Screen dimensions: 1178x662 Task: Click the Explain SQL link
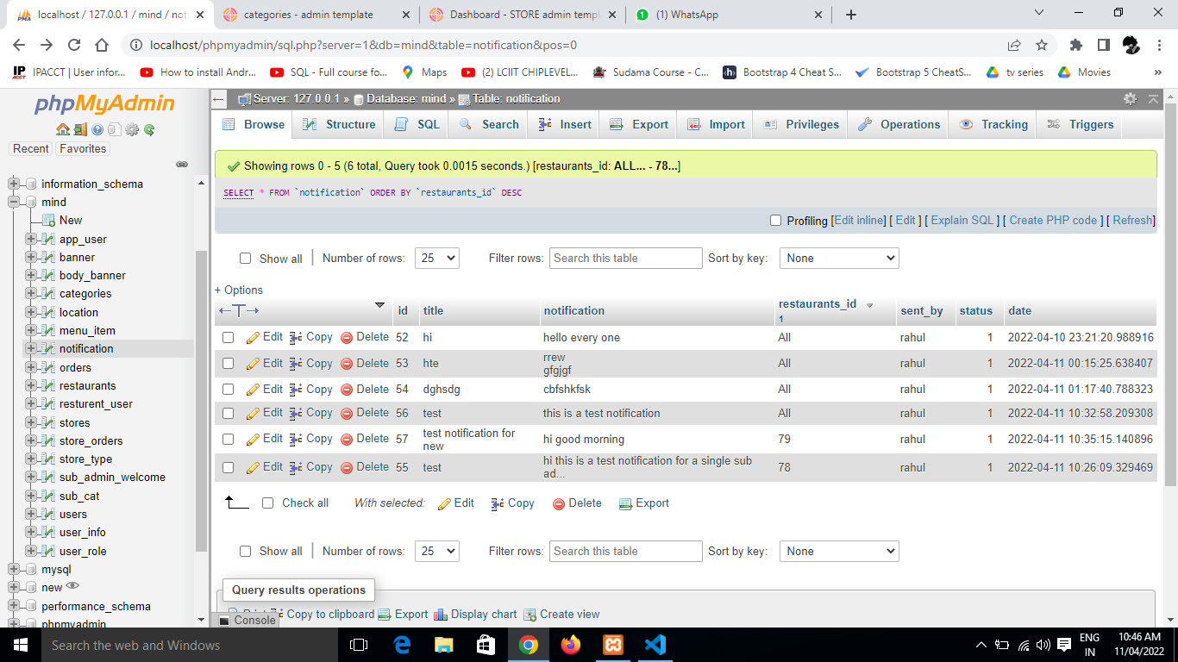click(962, 221)
